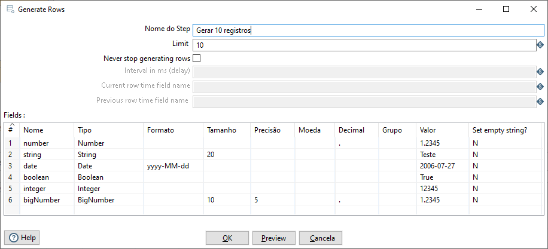This screenshot has width=548, height=249.
Task: Click the Valor cell 'True'
Action: click(443, 177)
